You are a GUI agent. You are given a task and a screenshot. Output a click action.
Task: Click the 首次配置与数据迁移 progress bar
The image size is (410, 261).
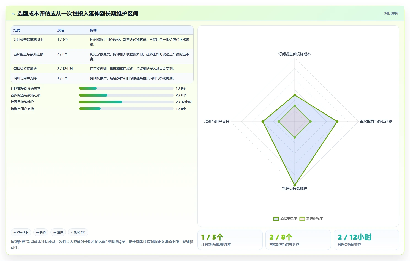pyautogui.click(x=126, y=95)
